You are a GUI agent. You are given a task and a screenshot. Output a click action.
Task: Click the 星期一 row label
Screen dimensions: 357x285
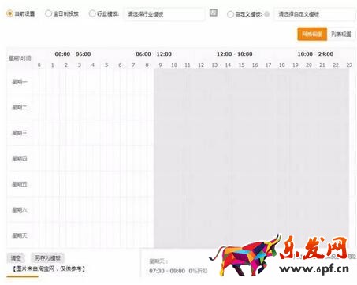[x=20, y=82]
